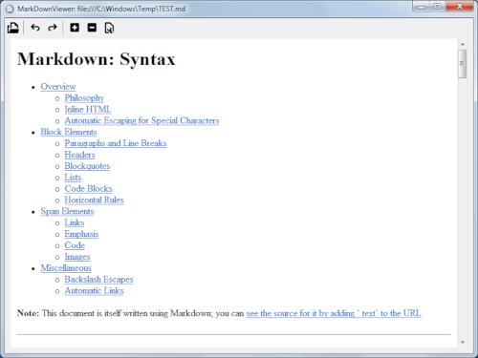Follow the Lists link
Screen dimensions: 478x358
(73, 178)
